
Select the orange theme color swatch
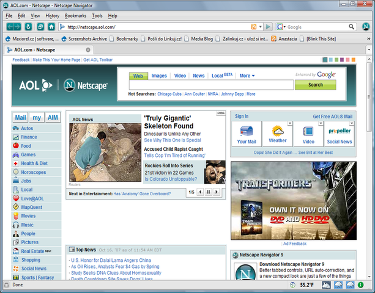353,60
